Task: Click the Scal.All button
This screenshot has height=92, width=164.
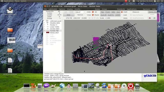Action: click(x=104, y=15)
